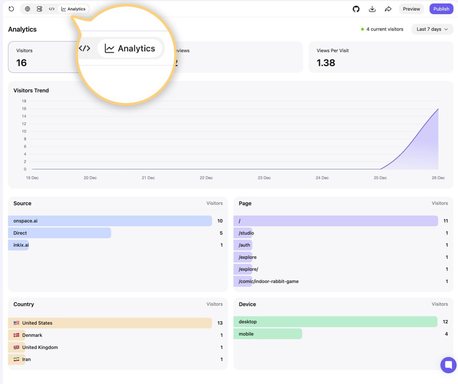Open the GitHub icon

(356, 9)
